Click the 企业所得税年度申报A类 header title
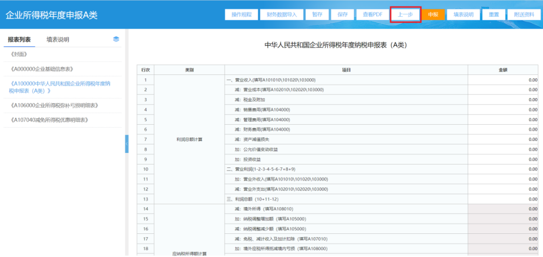Viewport: 543px width, 257px height. click(x=52, y=15)
